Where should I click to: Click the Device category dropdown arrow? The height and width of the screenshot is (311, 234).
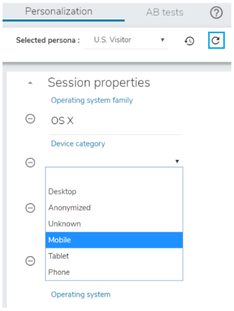[x=177, y=161]
